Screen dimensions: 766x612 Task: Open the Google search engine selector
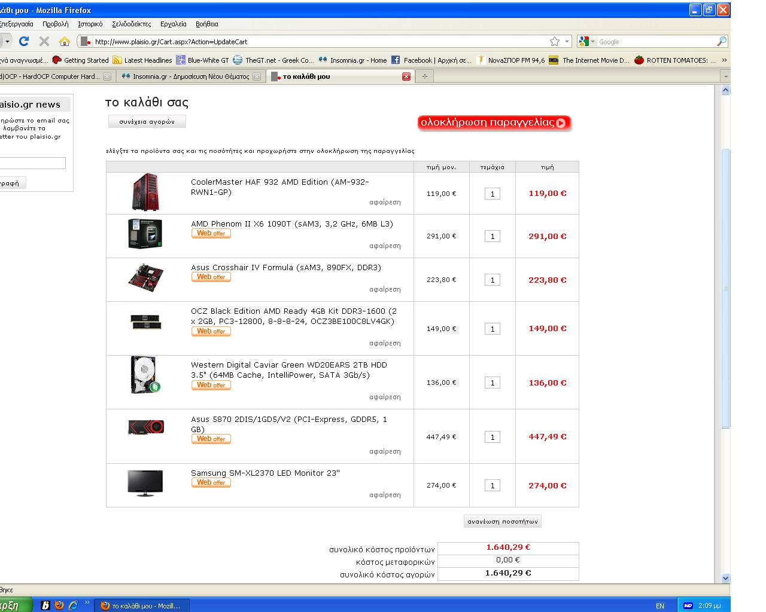(586, 41)
